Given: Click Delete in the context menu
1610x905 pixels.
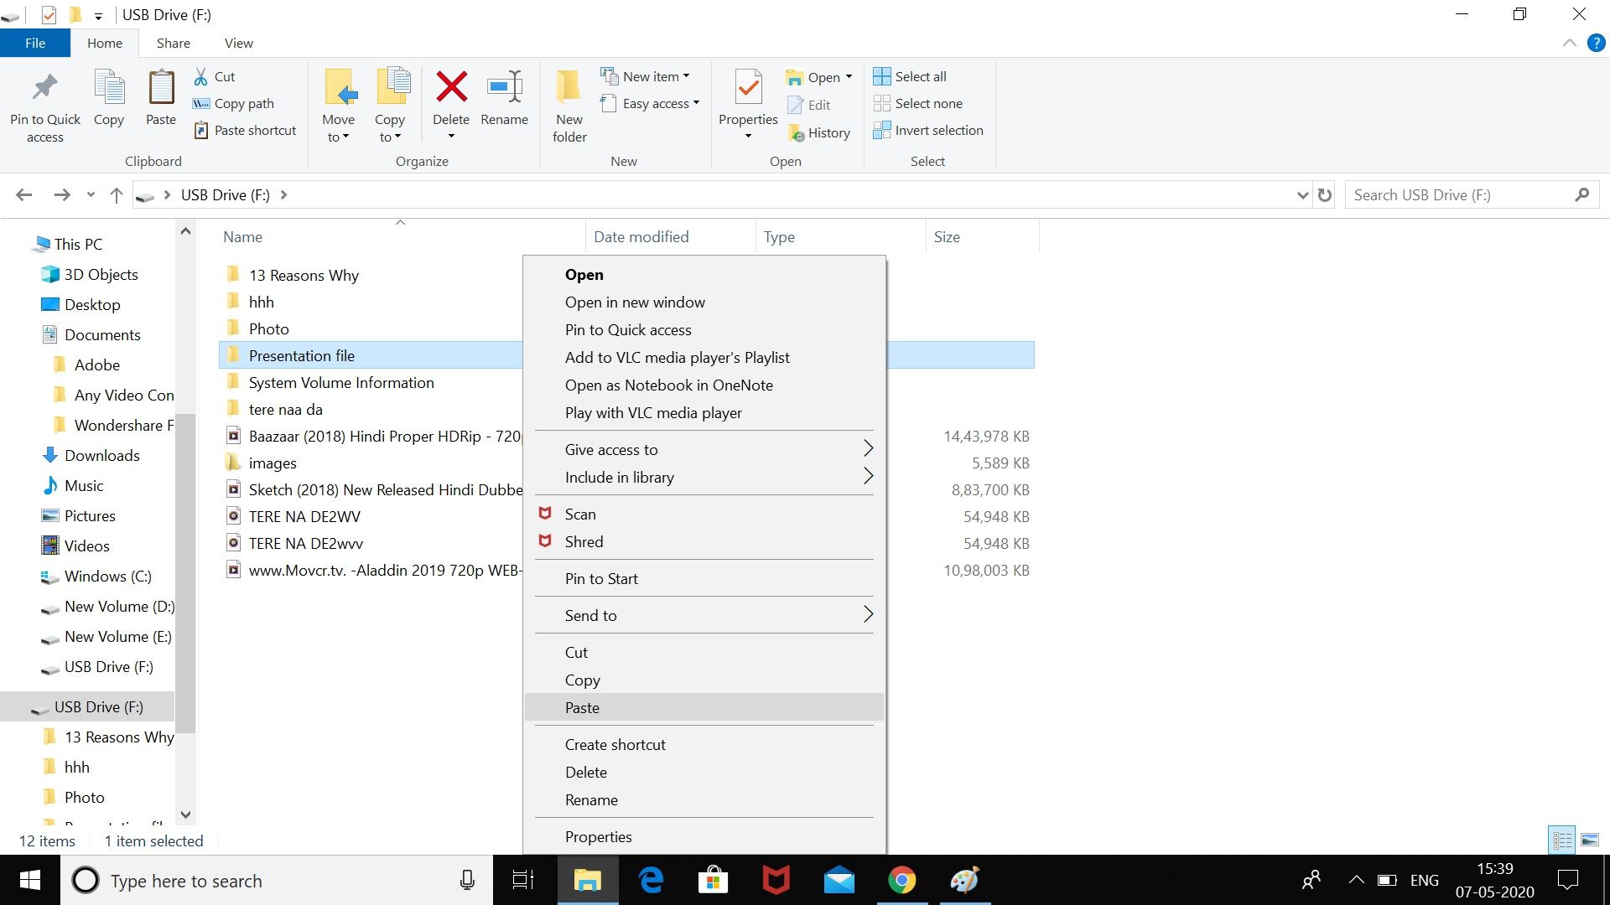Looking at the screenshot, I should point(586,771).
